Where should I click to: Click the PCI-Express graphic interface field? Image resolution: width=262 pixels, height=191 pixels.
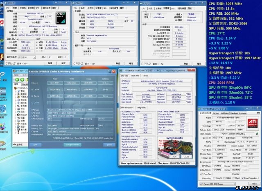pyautogui.click(x=114, y=48)
